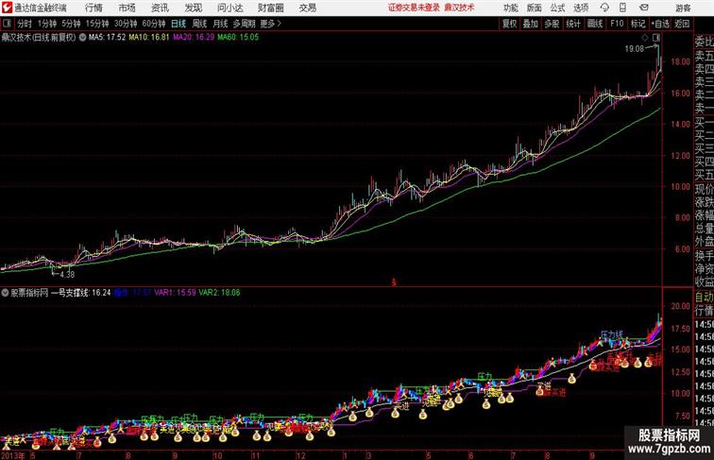Open the 资讯 menu
The image size is (714, 460).
(160, 8)
